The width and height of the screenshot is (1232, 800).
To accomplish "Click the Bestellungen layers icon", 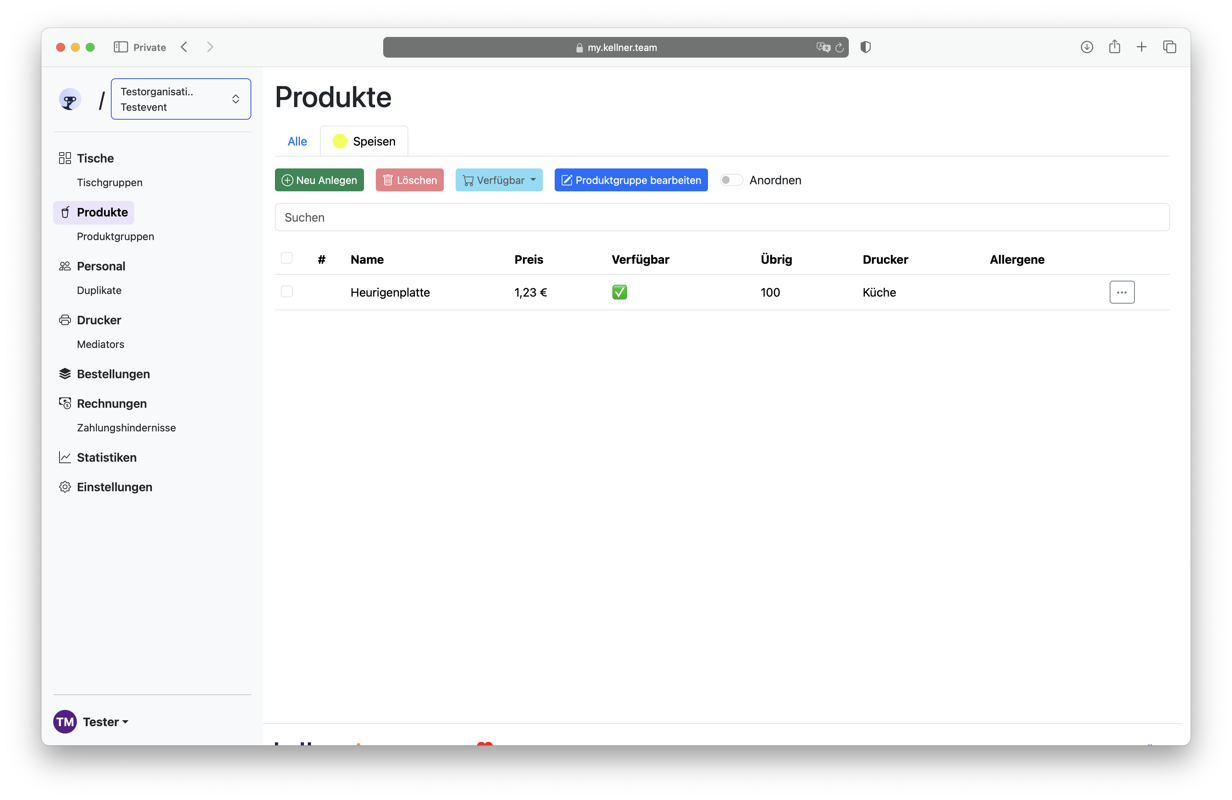I will click(65, 374).
